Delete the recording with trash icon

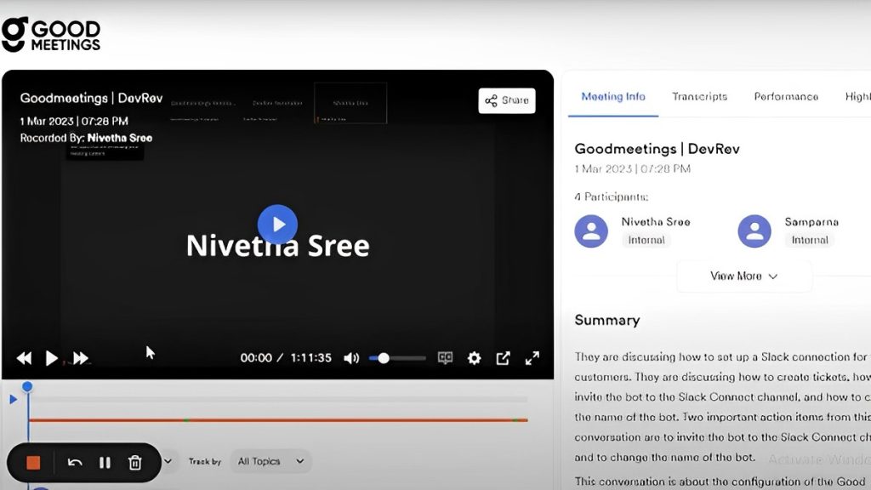pyautogui.click(x=134, y=463)
